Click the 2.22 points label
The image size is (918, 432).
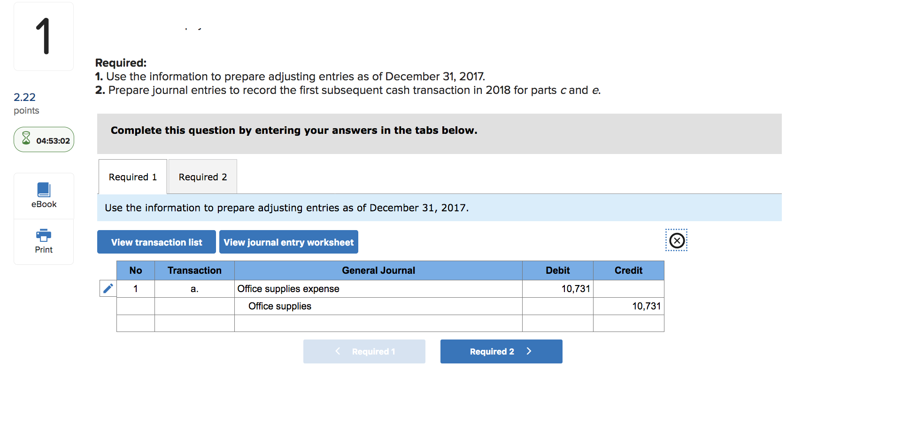coord(26,103)
